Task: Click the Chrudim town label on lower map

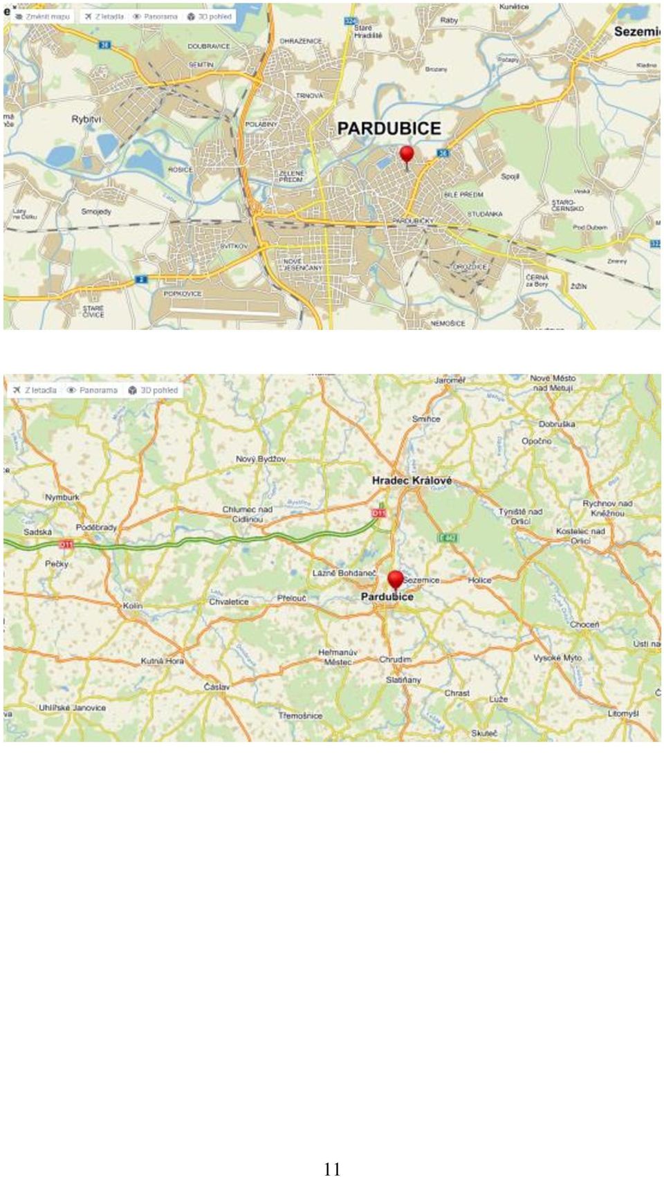Action: 395,659
